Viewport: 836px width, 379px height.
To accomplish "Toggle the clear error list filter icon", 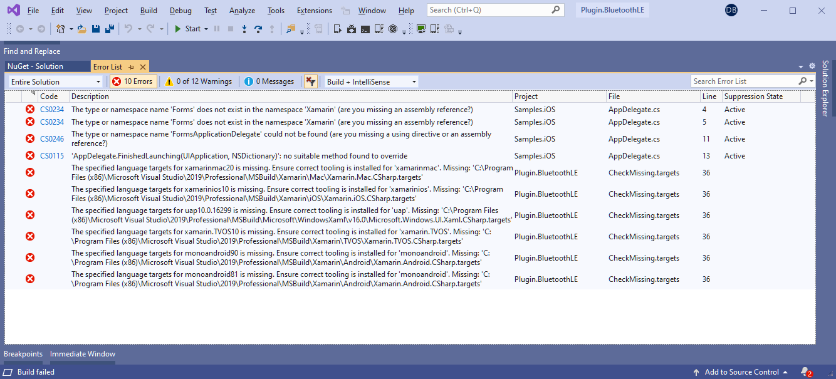I will (311, 81).
